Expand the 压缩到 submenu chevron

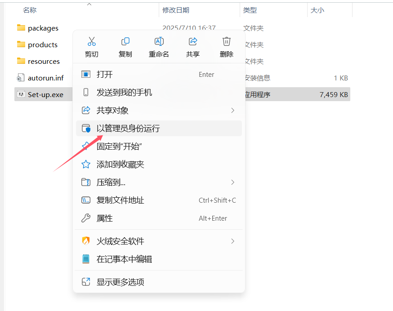pyautogui.click(x=232, y=182)
